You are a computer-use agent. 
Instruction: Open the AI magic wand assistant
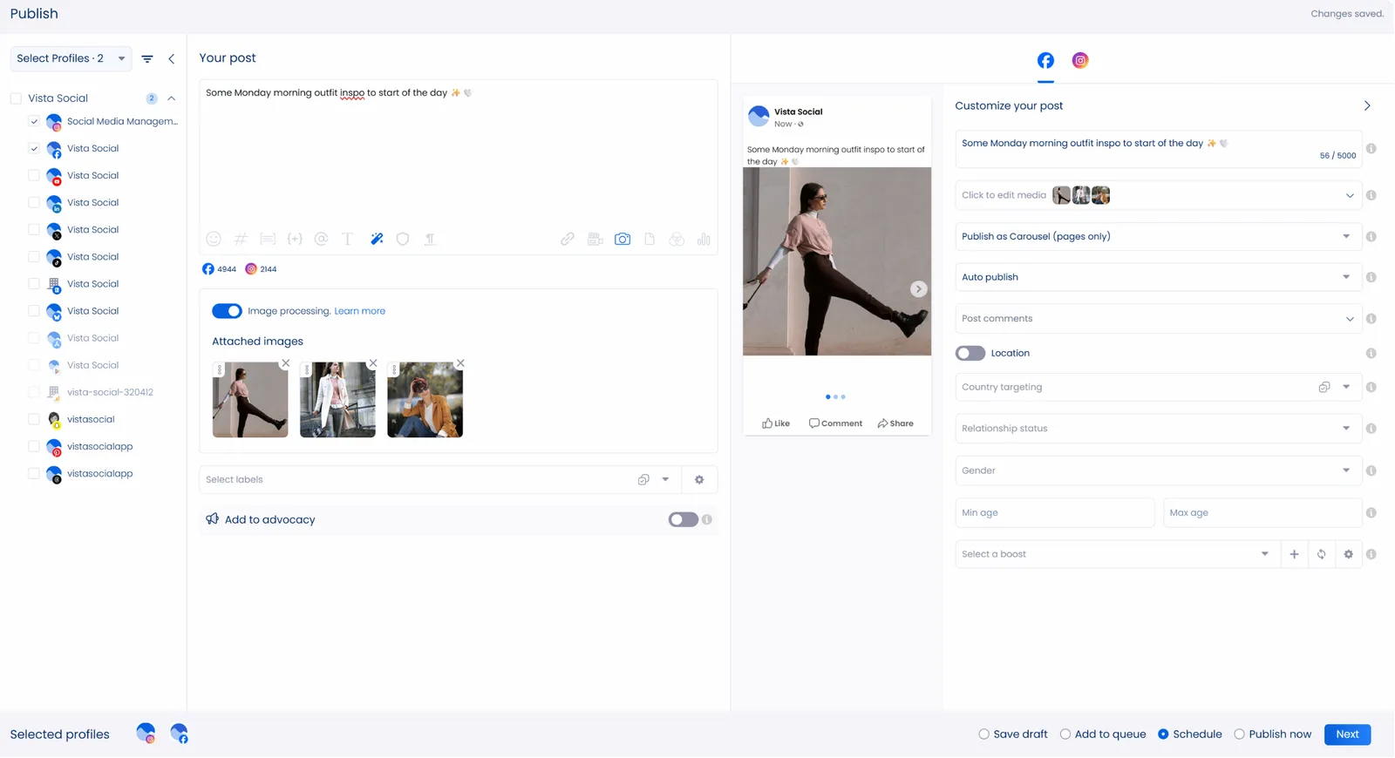377,239
